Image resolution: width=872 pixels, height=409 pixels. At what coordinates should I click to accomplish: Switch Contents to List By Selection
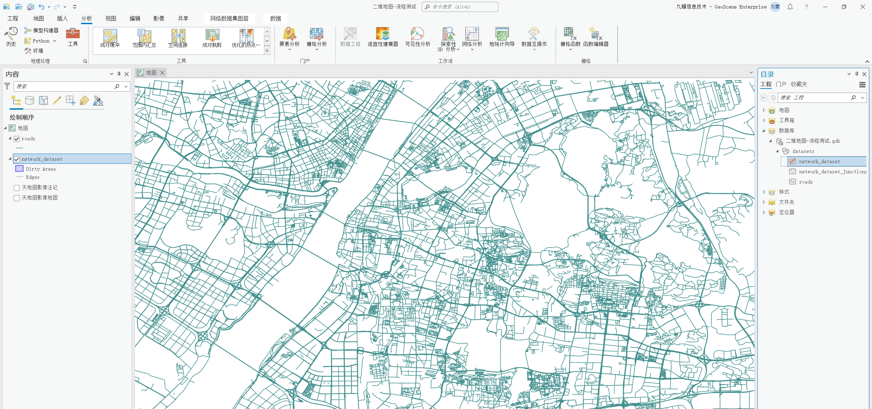point(43,100)
